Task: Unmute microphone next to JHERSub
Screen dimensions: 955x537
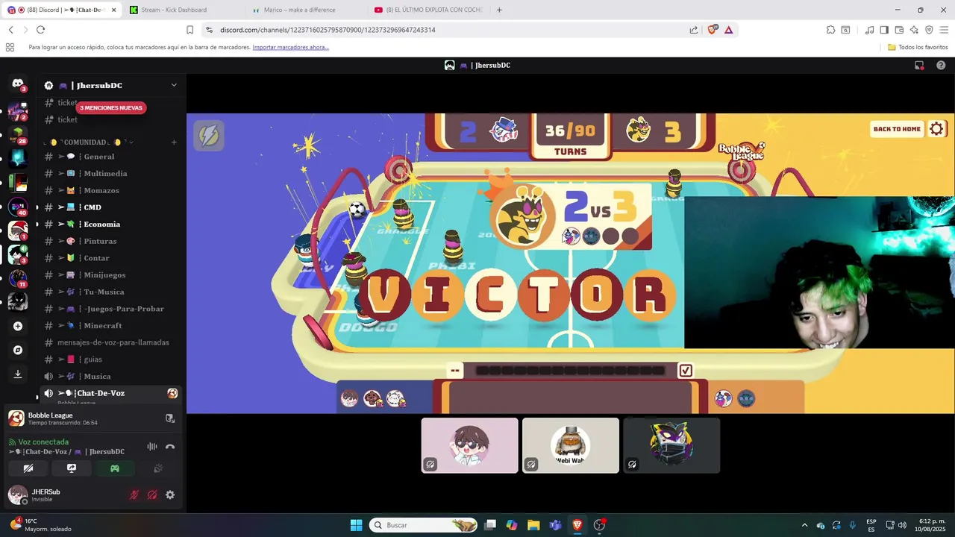Action: point(134,494)
